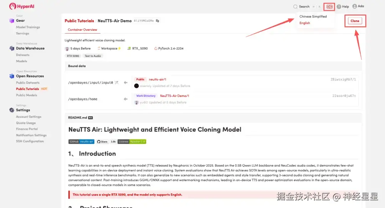
Task: Open the GitHub neutts-air badge
Action: 81,142
